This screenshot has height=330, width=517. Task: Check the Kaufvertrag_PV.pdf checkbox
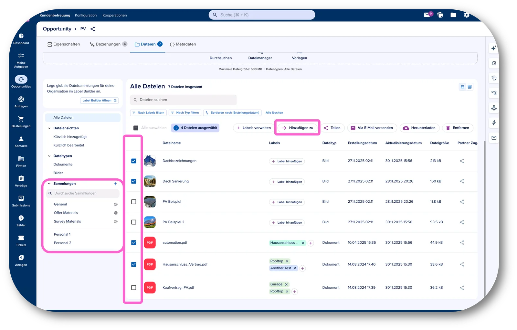[133, 288]
